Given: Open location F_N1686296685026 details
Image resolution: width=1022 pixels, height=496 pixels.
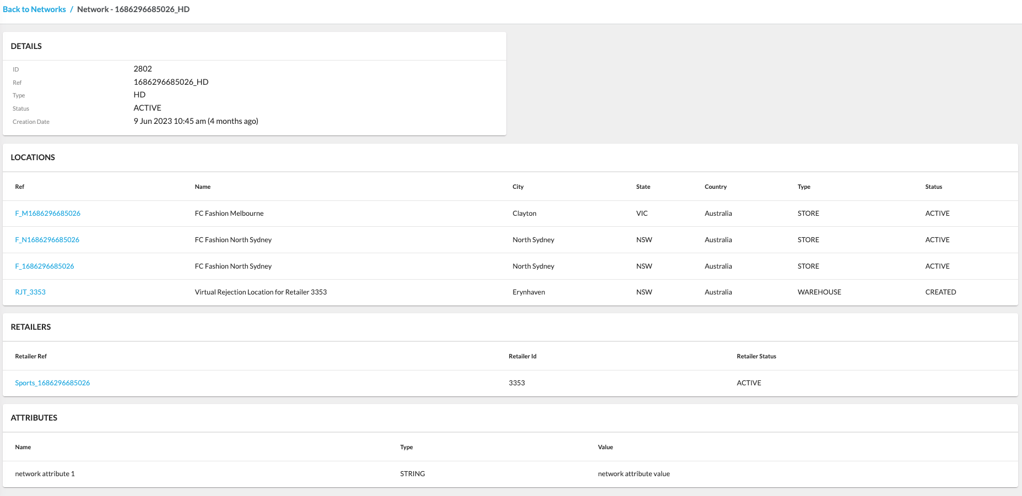Looking at the screenshot, I should (x=47, y=239).
